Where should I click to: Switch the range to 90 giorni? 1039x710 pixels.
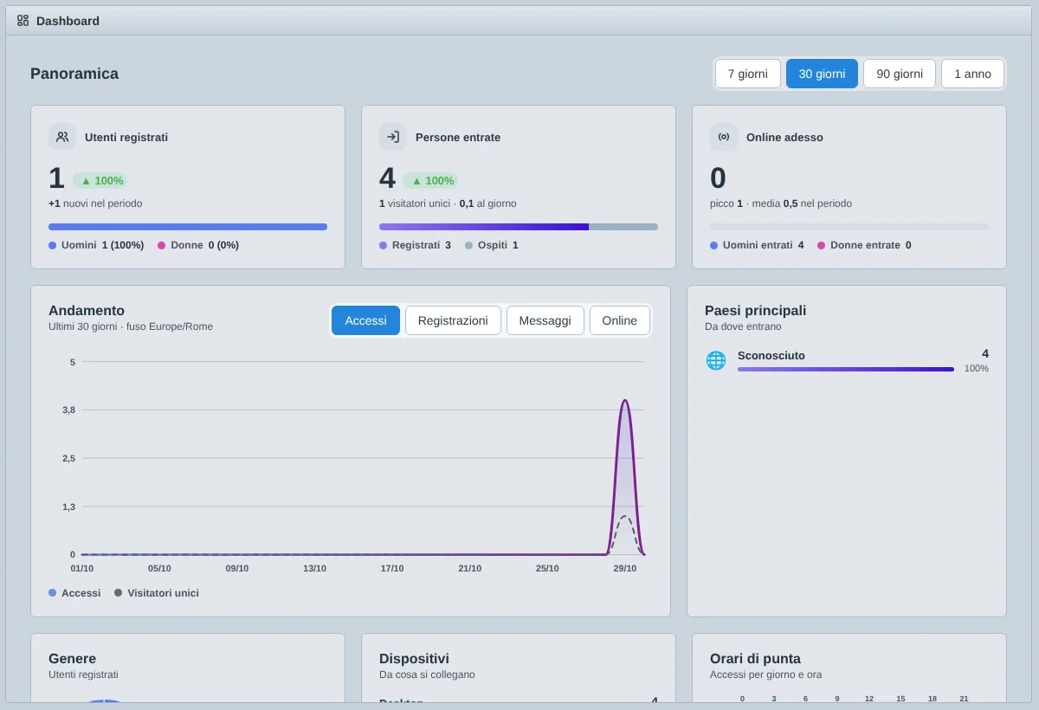pyautogui.click(x=900, y=74)
